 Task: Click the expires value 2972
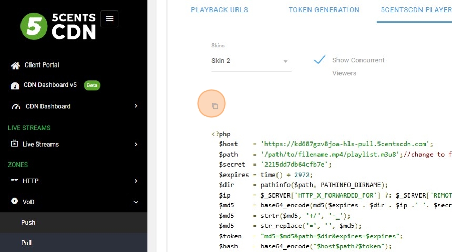[x=302, y=174]
